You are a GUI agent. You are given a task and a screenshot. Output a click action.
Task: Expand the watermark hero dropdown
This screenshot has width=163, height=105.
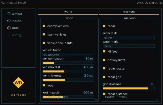point(129,46)
